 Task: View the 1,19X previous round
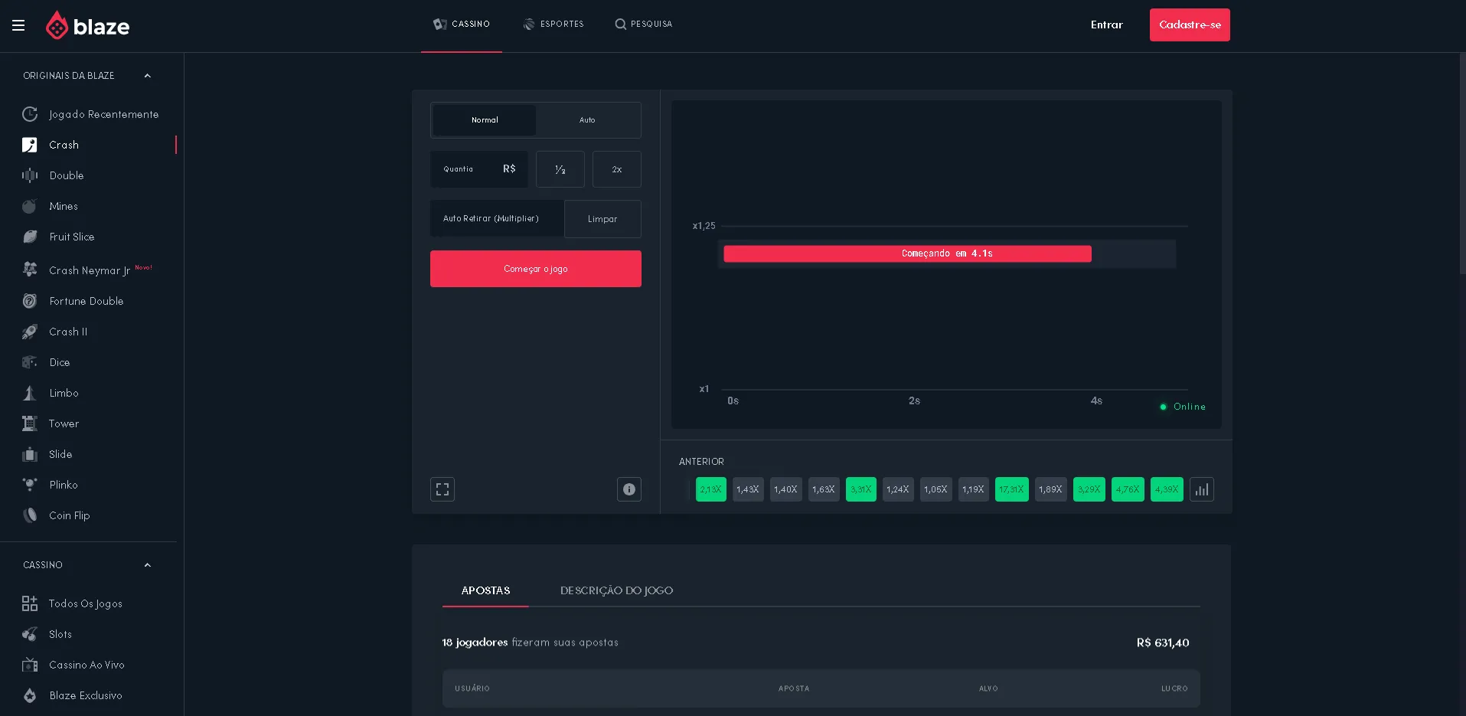(x=974, y=489)
